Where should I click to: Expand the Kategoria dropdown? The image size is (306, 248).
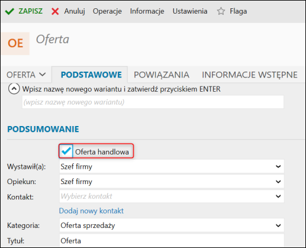278,226
